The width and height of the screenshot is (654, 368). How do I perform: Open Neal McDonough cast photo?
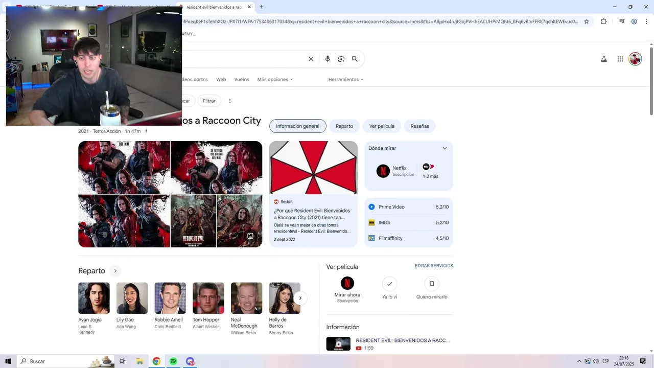click(246, 298)
